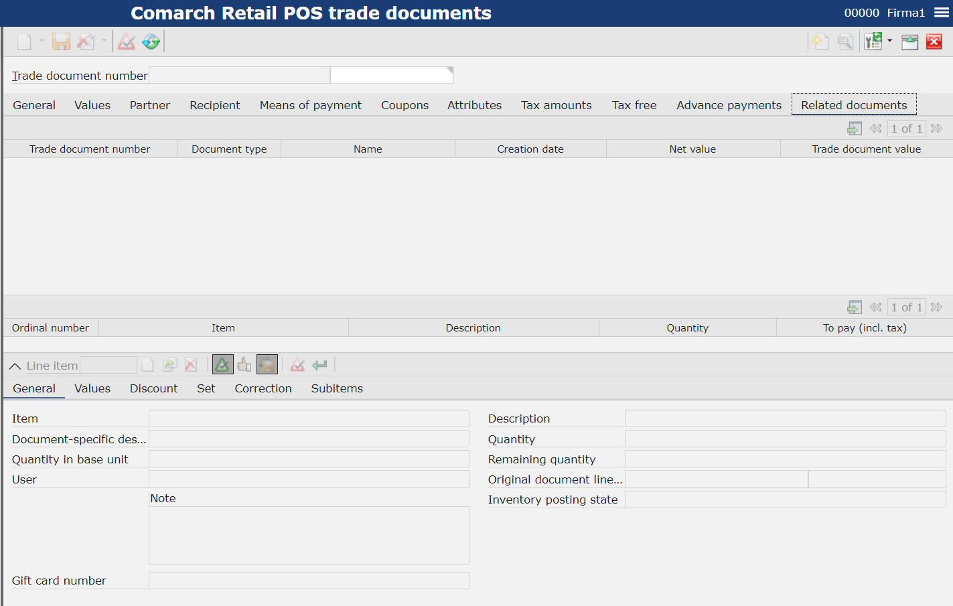Open the Tax free tab
953x606 pixels.
pos(634,105)
